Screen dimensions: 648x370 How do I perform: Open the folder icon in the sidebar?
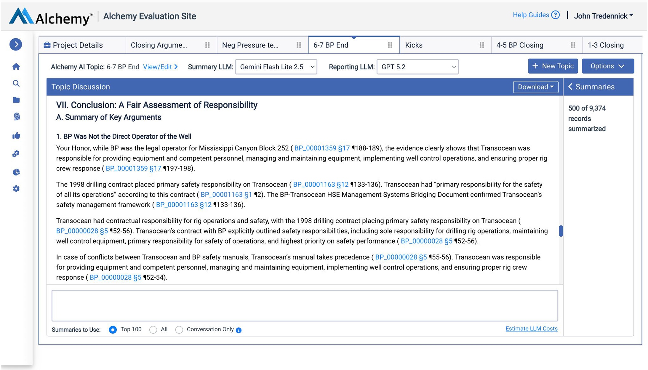16,100
